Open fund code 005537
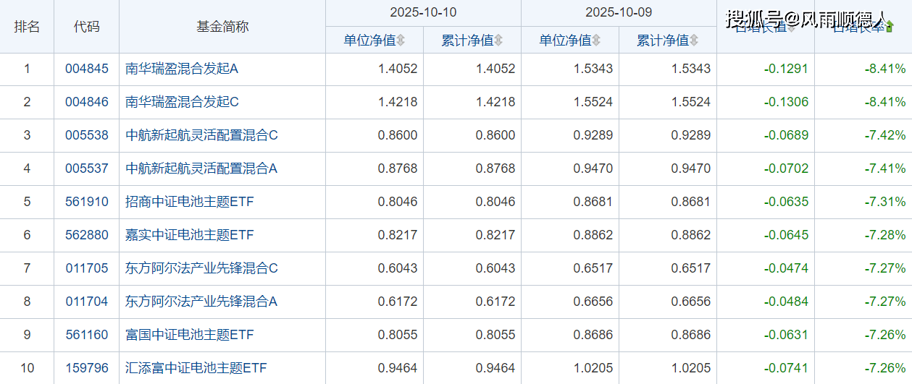 (x=86, y=169)
